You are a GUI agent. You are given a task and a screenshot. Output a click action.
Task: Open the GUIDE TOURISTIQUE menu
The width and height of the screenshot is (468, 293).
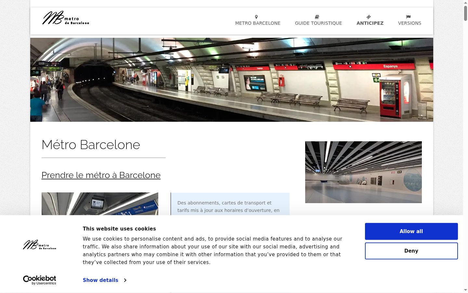pos(318,23)
